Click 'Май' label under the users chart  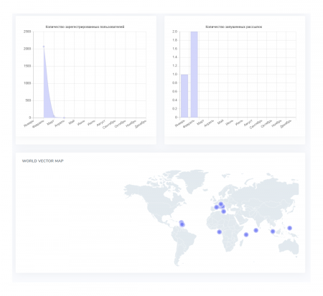pos(72,123)
